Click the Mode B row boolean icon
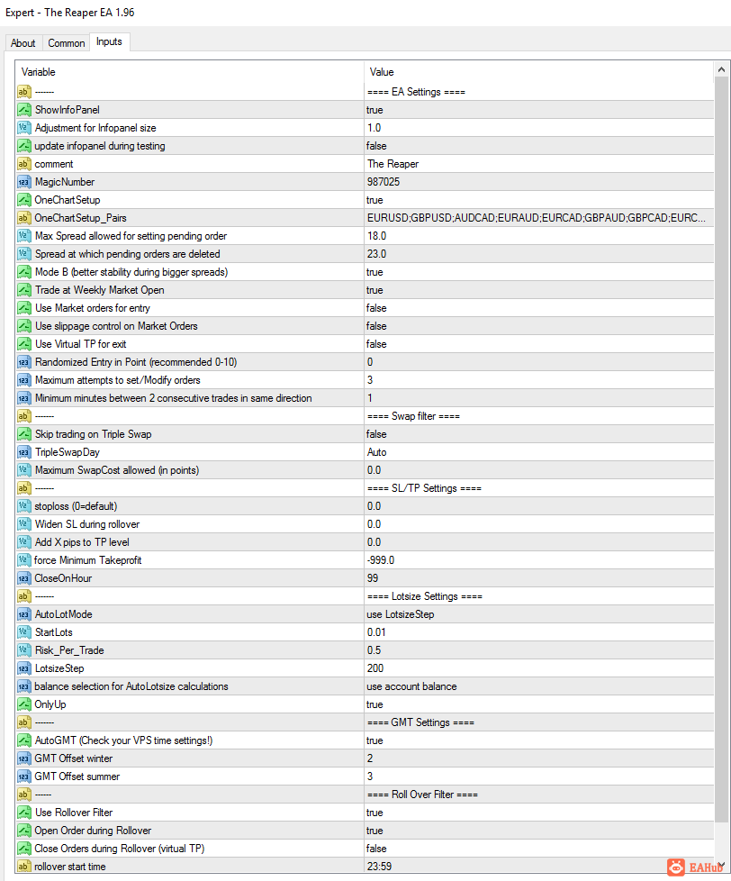 point(23,272)
